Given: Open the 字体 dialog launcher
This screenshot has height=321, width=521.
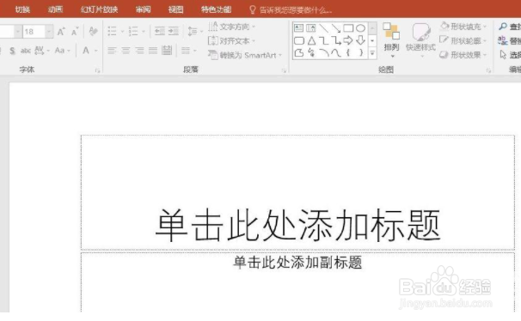Looking at the screenshot, I should click(97, 70).
